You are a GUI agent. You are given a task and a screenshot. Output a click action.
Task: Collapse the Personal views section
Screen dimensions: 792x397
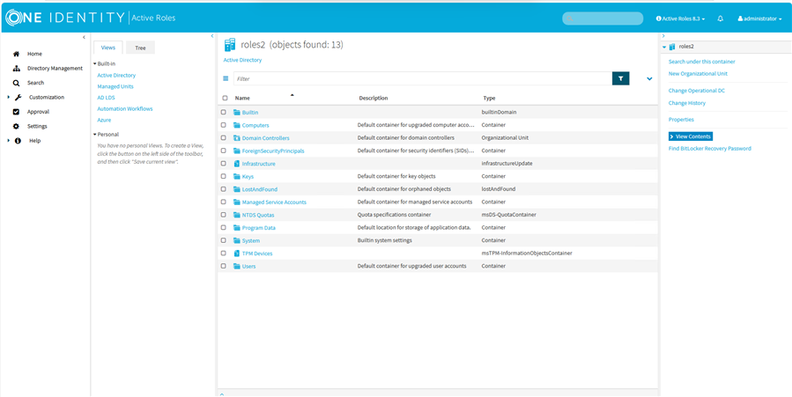click(94, 135)
